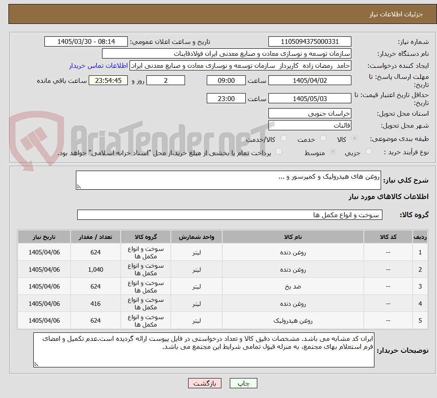Click goods group cell in row 2
This screenshot has height=398, width=437.
coord(146,270)
